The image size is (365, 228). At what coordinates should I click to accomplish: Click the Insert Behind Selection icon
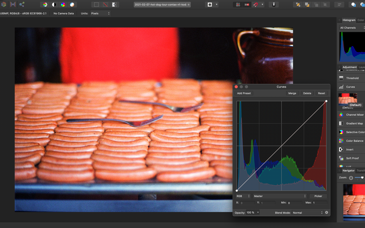coord(353,5)
